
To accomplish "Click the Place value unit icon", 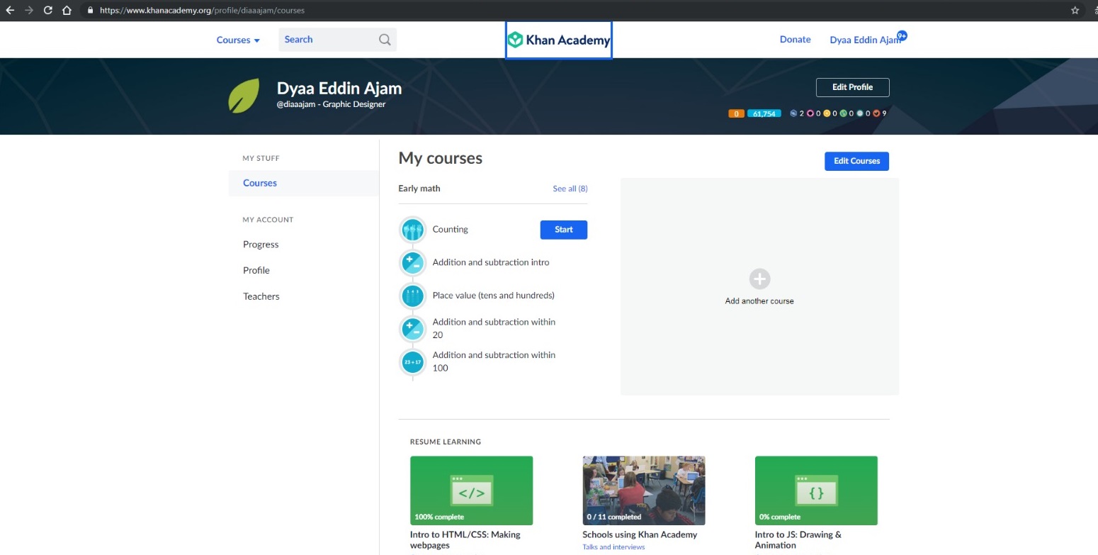I will [412, 296].
